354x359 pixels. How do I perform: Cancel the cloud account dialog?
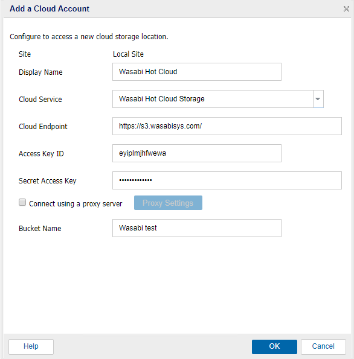[323, 347]
